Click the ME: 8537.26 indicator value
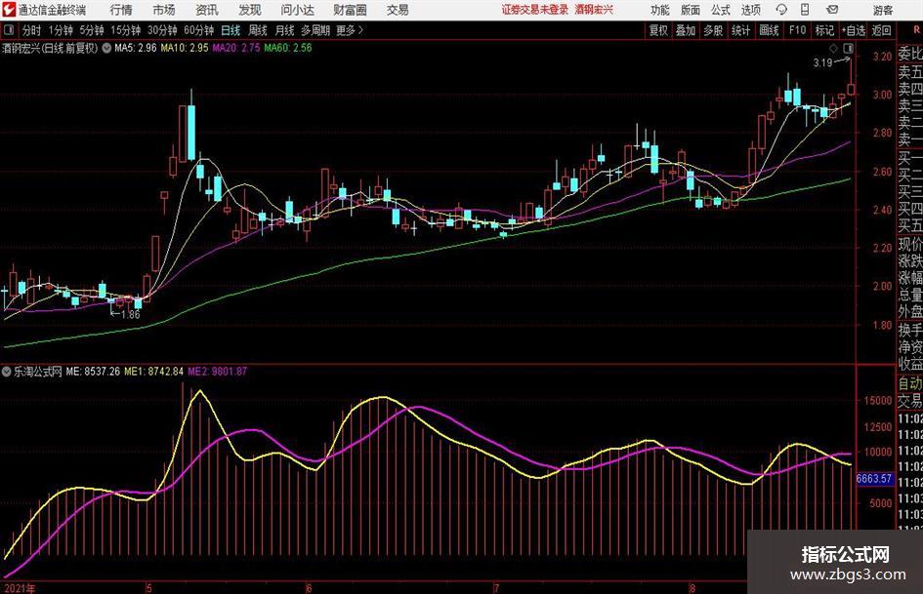This screenshot has width=923, height=594. pyautogui.click(x=93, y=372)
